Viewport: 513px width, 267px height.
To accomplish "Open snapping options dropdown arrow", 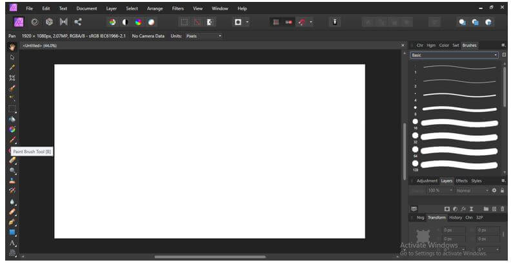I will click(311, 22).
